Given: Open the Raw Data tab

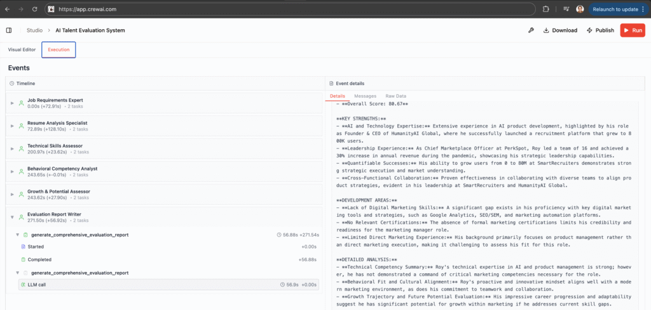Looking at the screenshot, I should pos(396,96).
